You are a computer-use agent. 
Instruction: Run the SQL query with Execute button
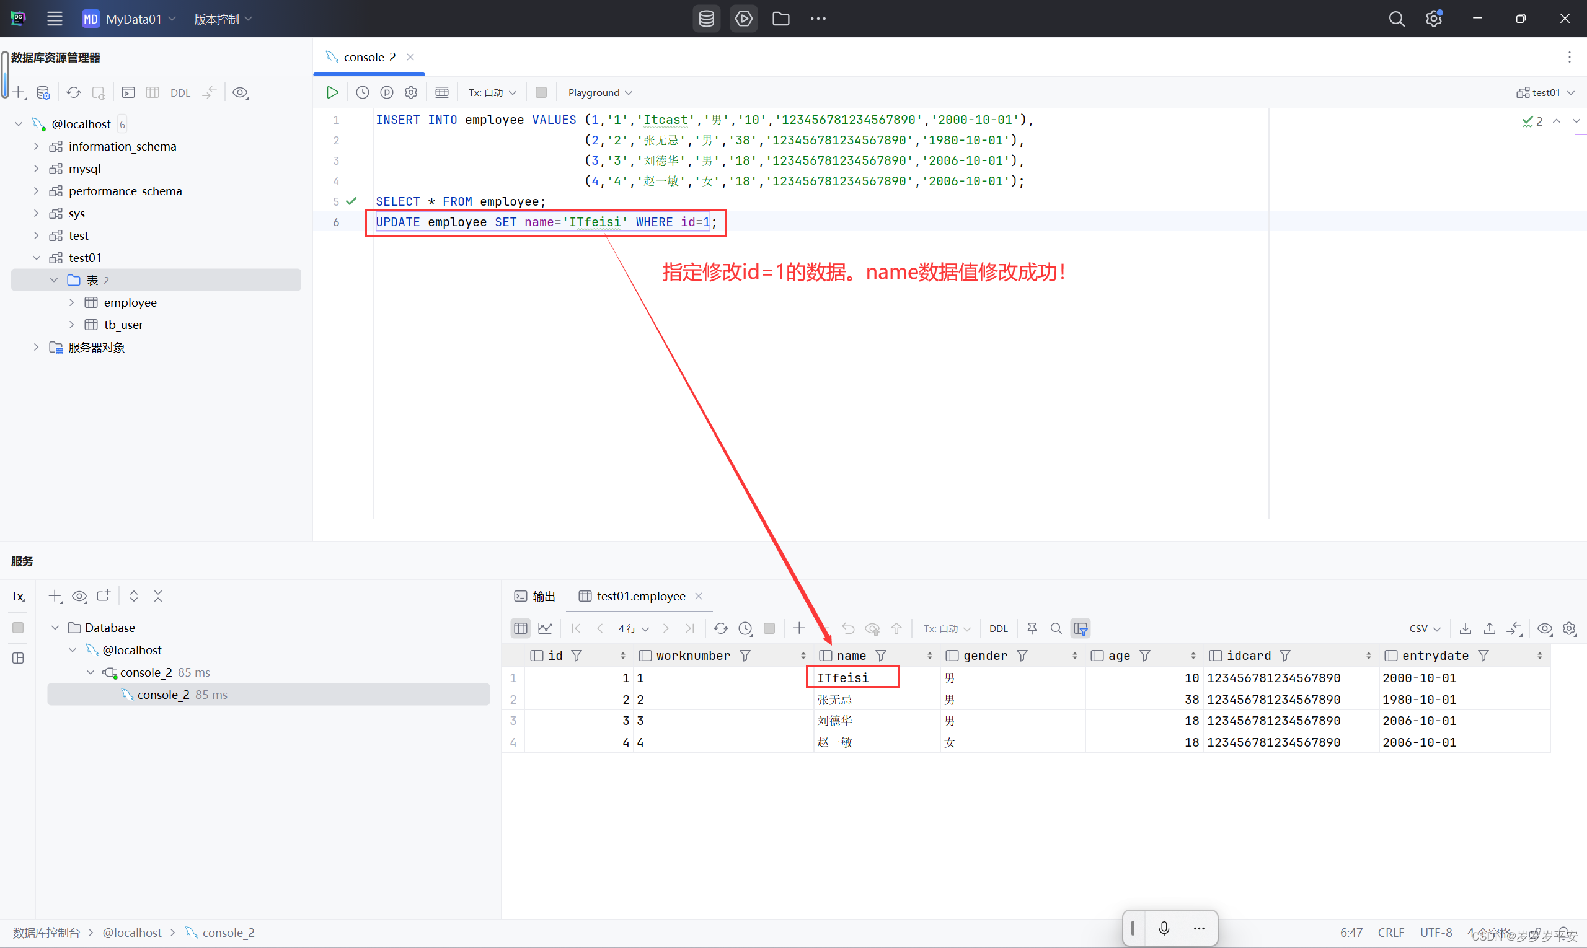[x=332, y=92]
